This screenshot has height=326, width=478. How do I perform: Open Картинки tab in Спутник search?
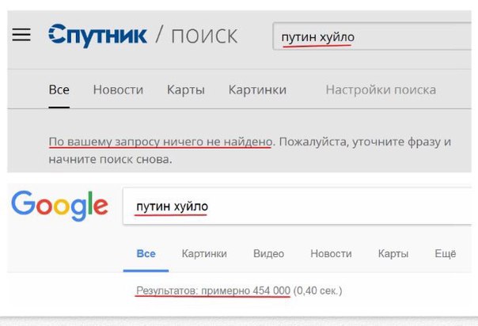pyautogui.click(x=257, y=90)
